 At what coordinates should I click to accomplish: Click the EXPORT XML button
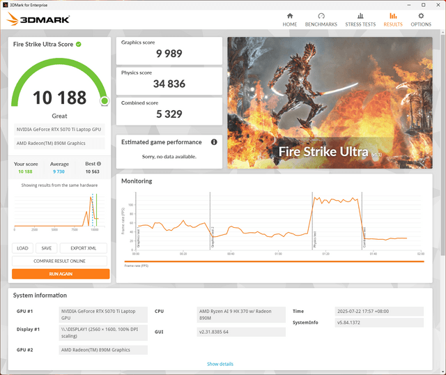84,248
